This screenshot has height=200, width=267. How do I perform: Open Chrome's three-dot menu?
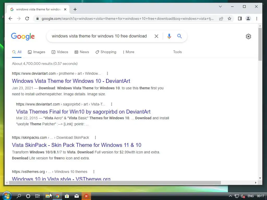click(257, 18)
